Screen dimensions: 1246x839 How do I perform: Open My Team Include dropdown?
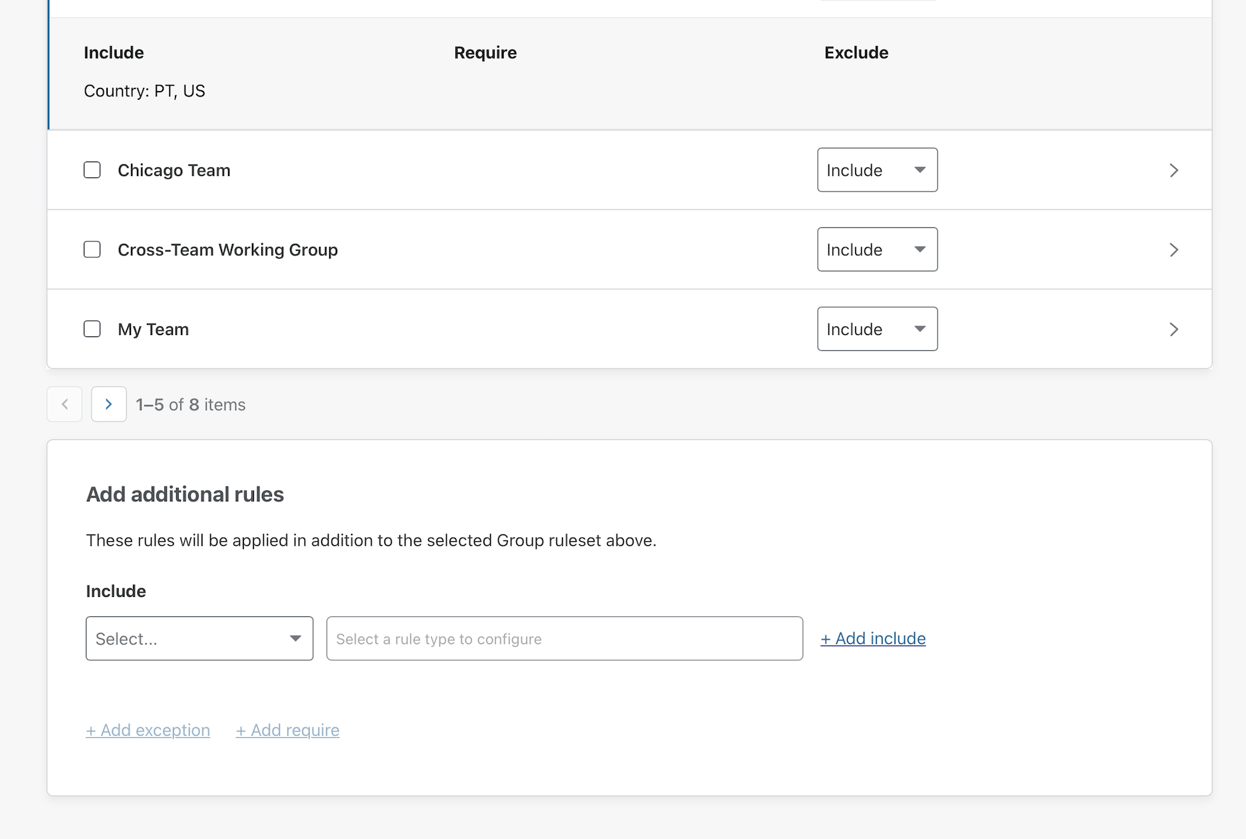click(877, 329)
